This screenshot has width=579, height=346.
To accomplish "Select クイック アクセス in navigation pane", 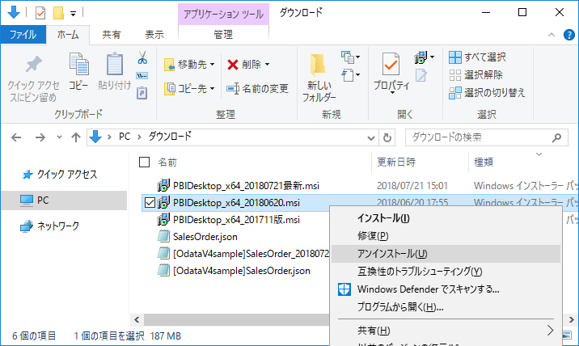I will click(x=66, y=175).
